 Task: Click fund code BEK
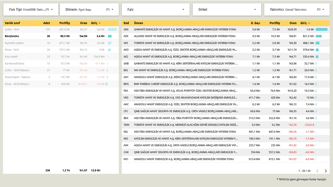point(126,118)
